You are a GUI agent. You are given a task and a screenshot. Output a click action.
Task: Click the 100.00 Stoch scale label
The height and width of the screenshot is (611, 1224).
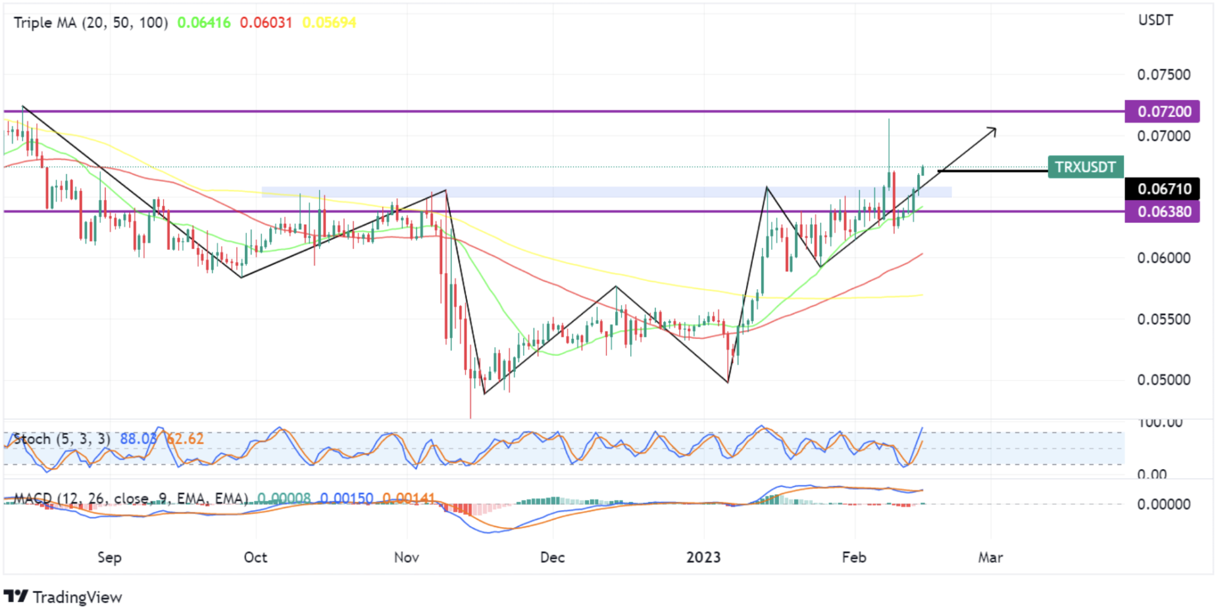pyautogui.click(x=1160, y=422)
